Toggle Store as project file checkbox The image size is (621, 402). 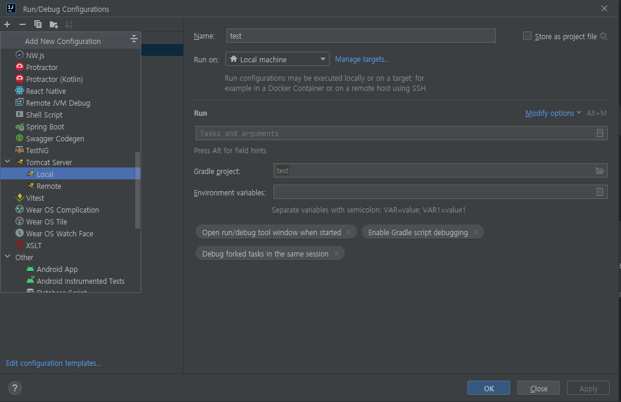pos(527,36)
